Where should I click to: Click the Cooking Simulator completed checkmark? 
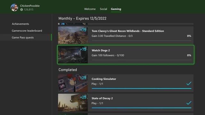189,84
